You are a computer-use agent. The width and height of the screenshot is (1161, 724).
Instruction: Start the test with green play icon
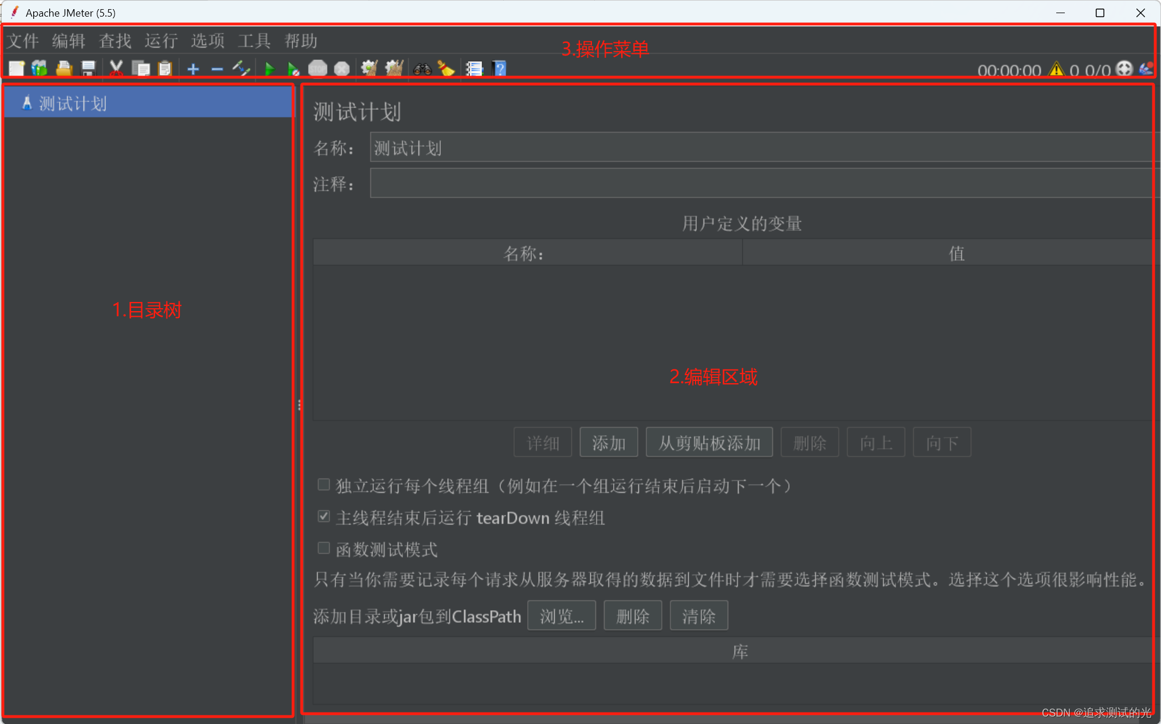270,69
